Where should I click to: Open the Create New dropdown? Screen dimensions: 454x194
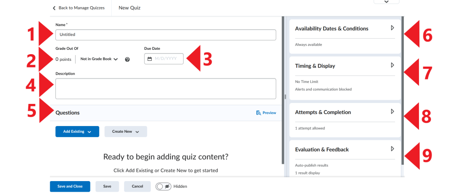(125, 131)
